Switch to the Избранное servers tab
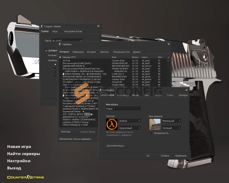The height and width of the screenshot is (183, 229). pyautogui.click(x=78, y=52)
